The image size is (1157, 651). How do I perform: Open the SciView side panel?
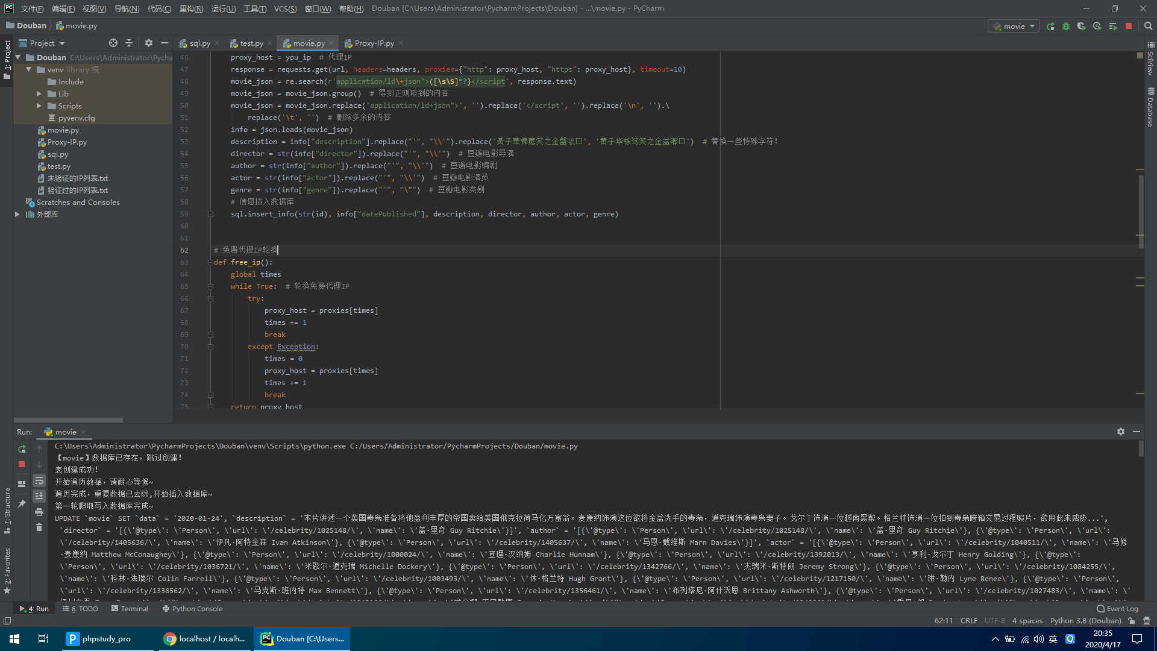tap(1150, 58)
